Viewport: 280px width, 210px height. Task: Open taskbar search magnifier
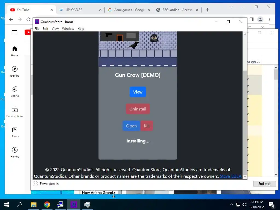point(20,205)
